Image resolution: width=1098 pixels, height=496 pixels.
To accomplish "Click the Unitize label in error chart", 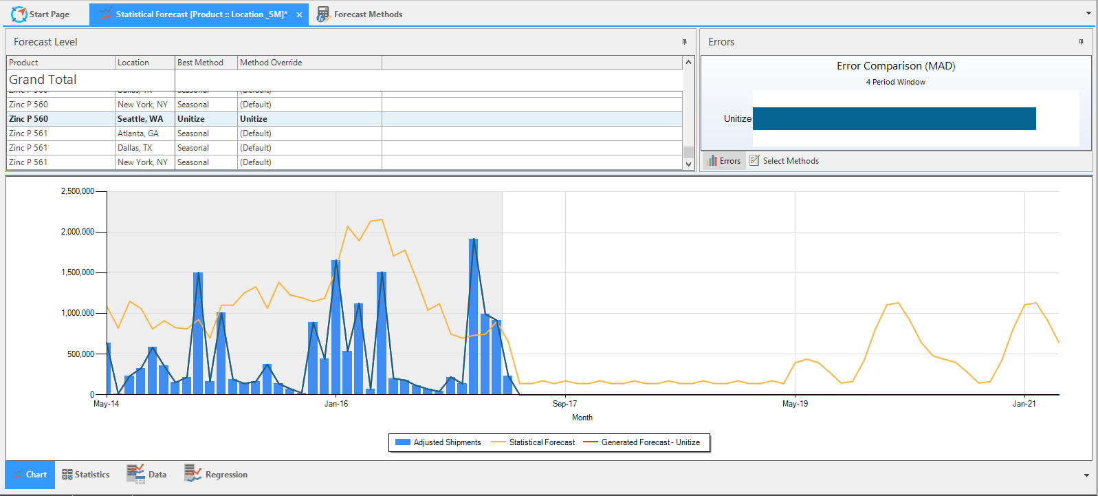I will click(x=737, y=118).
